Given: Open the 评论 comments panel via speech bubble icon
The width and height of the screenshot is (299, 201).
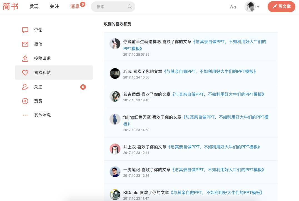Looking at the screenshot, I should click(25, 30).
